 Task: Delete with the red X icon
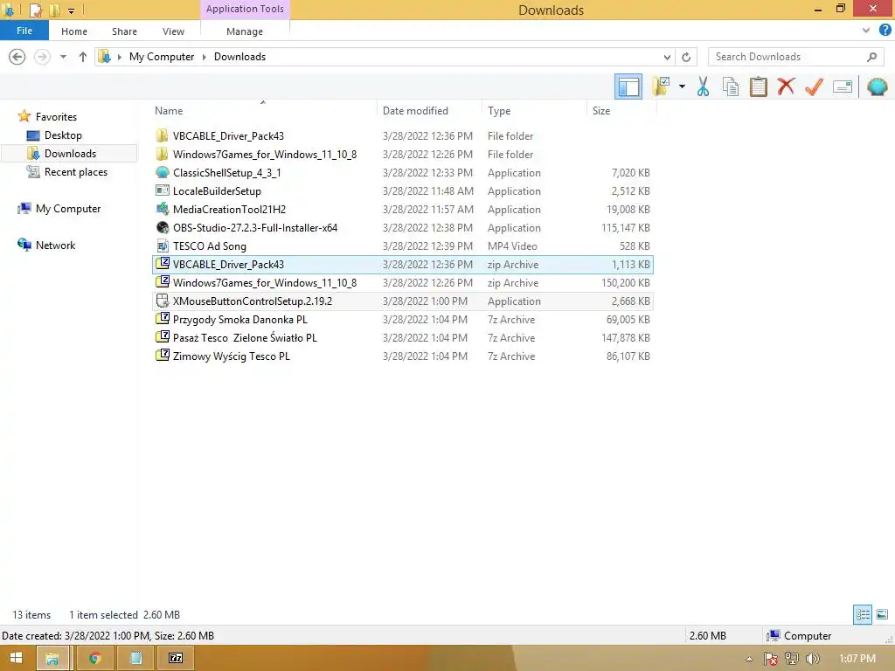click(x=786, y=86)
